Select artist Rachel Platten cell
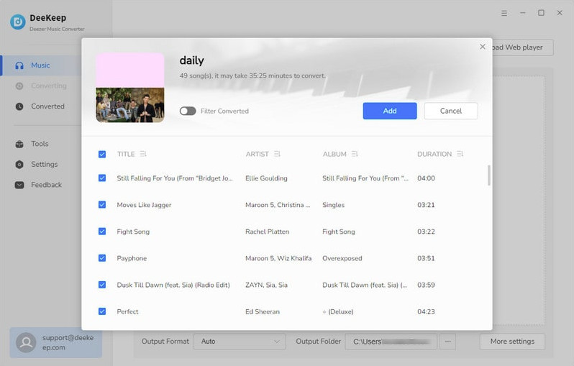The width and height of the screenshot is (574, 366). pyautogui.click(x=267, y=232)
